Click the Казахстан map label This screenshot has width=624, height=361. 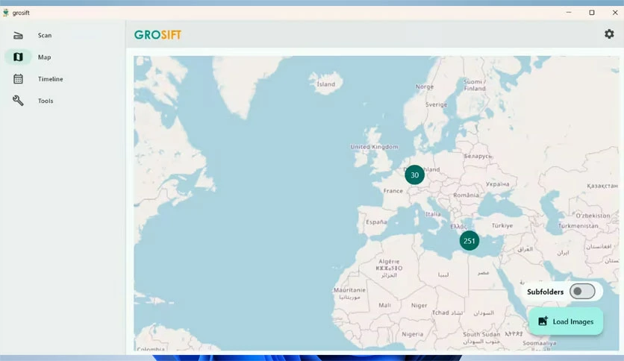pyautogui.click(x=602, y=186)
